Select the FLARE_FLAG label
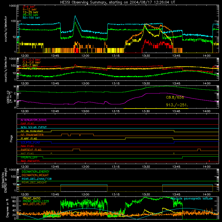Viewport: 222px width, 222px height. (x=29, y=138)
